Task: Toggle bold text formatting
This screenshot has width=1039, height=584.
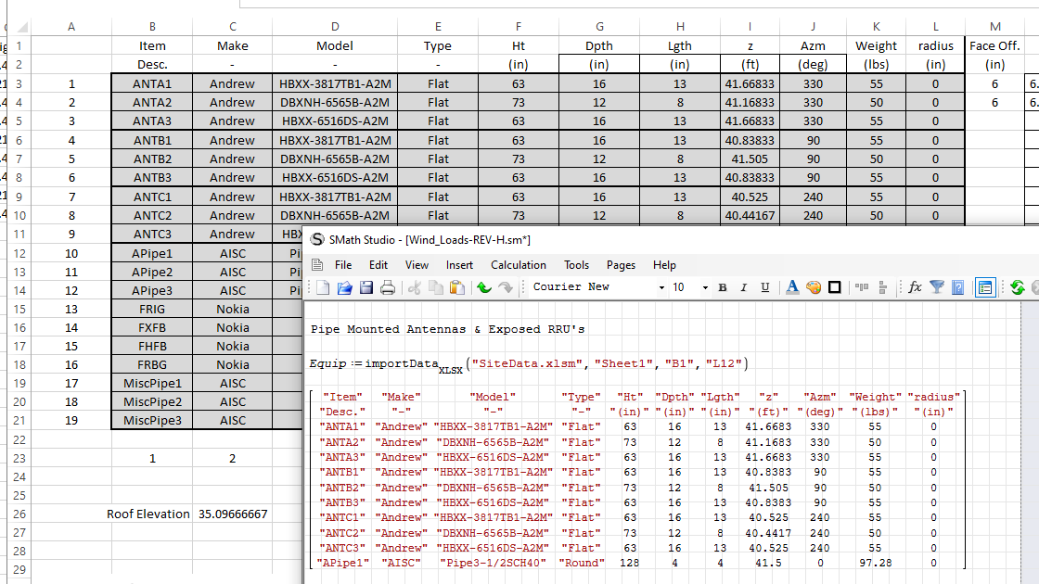Action: point(723,287)
